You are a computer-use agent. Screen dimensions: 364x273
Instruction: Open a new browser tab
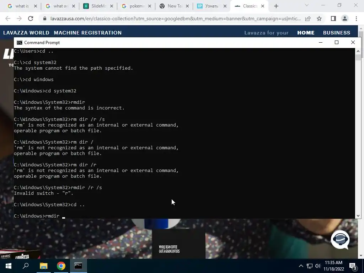276,6
